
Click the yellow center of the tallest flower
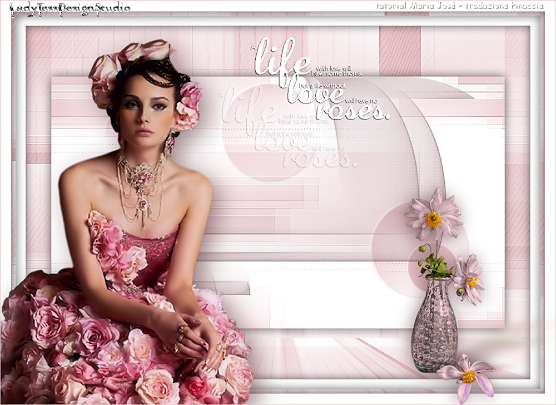tap(434, 219)
